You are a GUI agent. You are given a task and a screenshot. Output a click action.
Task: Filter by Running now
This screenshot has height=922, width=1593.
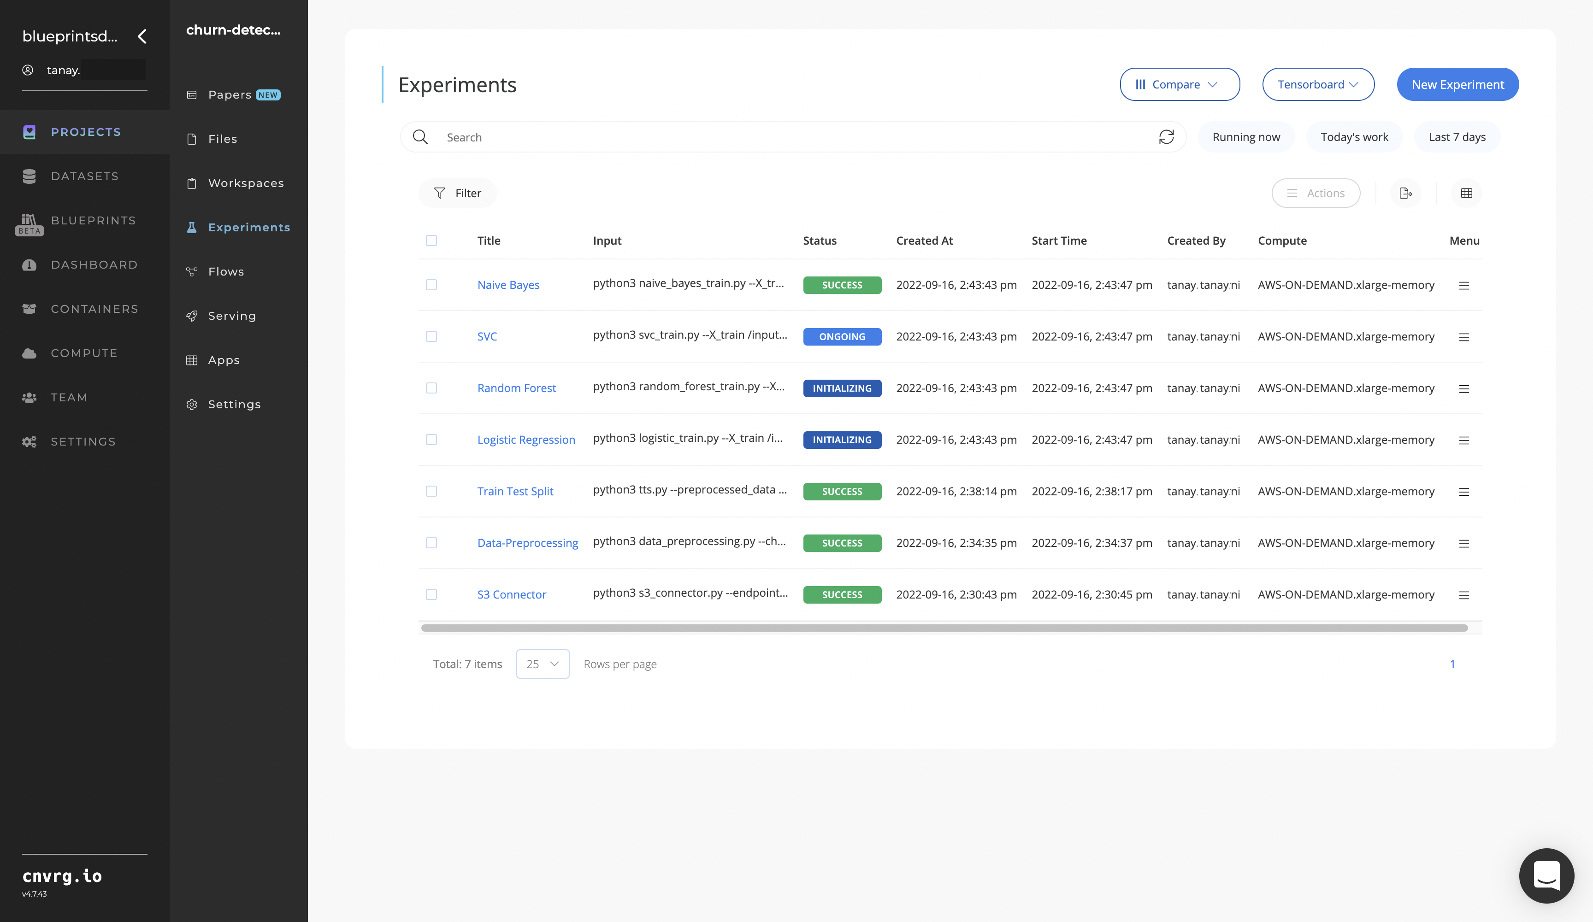tap(1246, 137)
